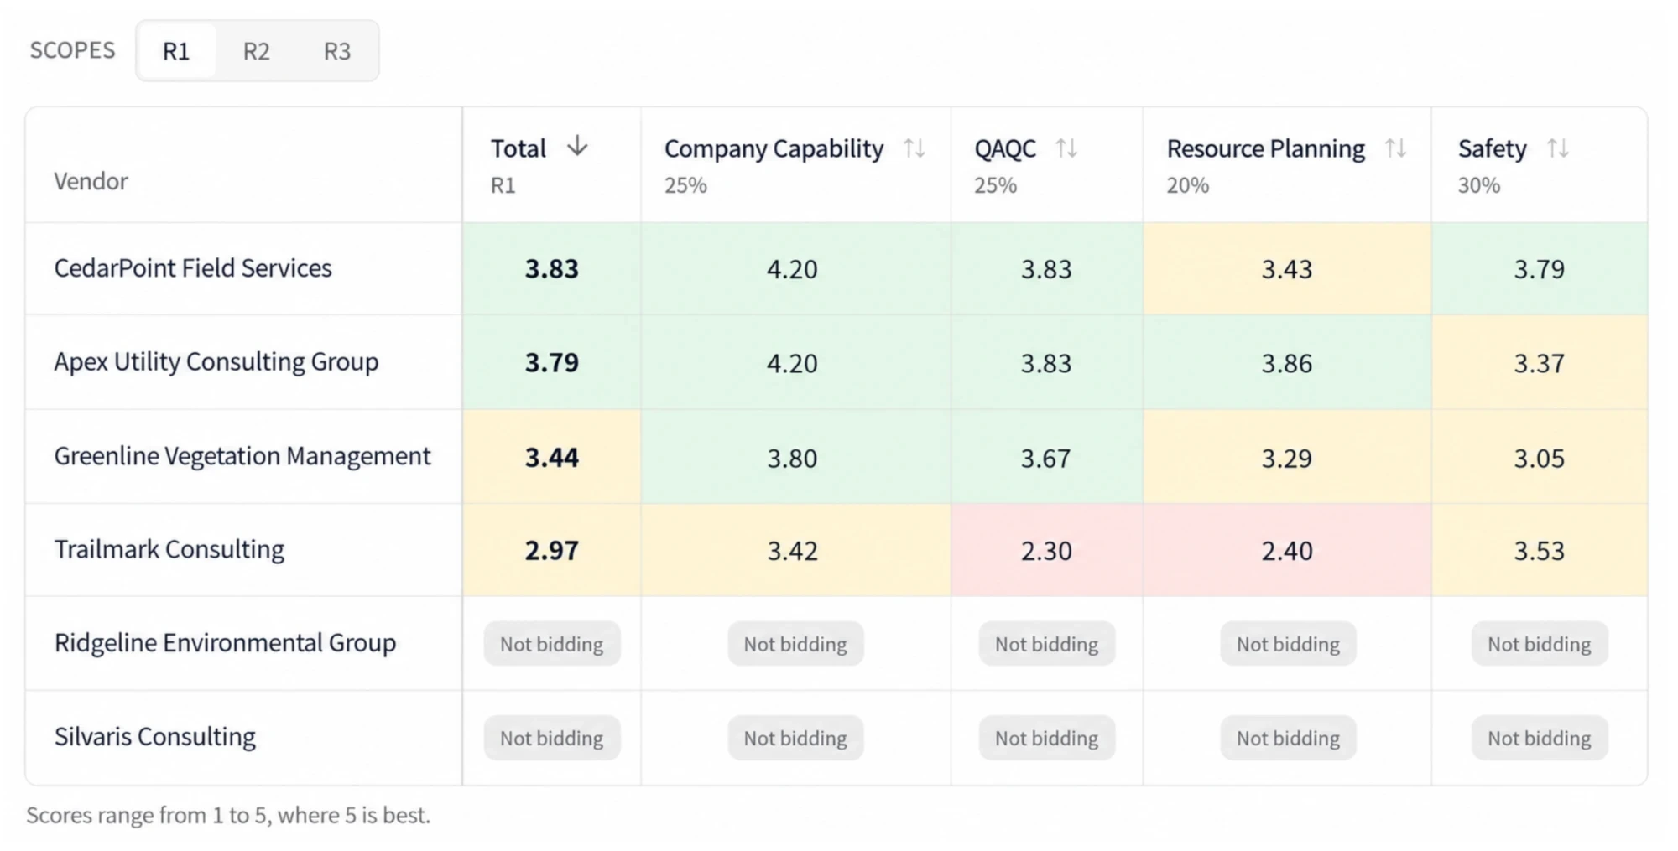This screenshot has height=851, width=1678.
Task: Sort Resource Planning column arrows
Action: (1395, 148)
